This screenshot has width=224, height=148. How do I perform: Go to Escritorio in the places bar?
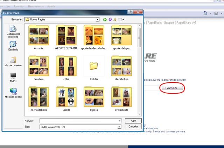tap(13, 46)
